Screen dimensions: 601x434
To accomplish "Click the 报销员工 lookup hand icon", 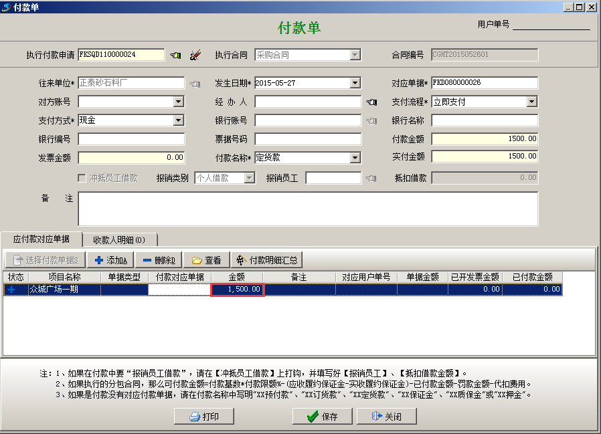I will (x=371, y=179).
